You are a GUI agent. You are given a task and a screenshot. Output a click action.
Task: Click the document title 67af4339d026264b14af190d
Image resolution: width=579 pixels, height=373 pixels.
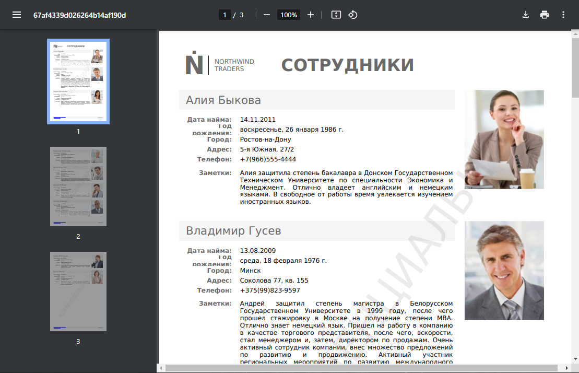(x=79, y=15)
